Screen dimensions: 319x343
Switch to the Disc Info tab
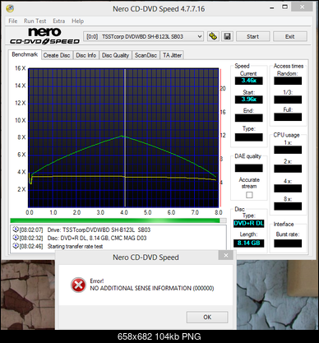(86, 55)
